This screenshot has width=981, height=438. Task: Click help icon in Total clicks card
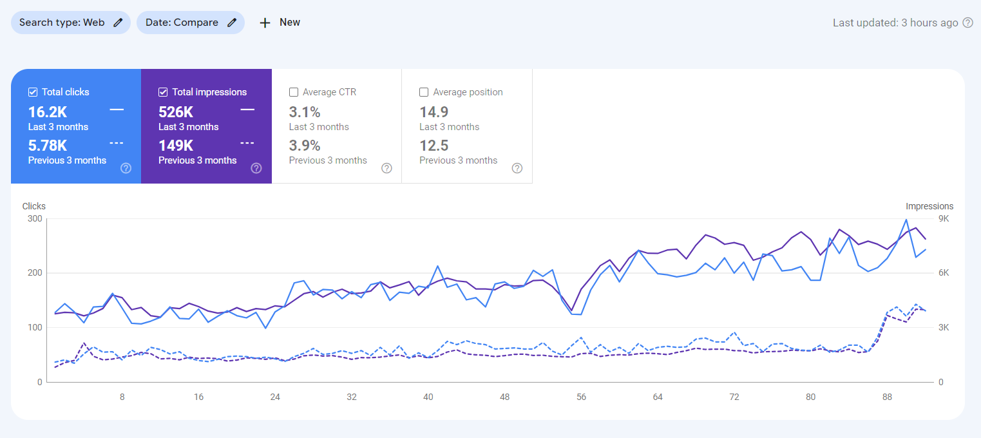[x=126, y=168]
